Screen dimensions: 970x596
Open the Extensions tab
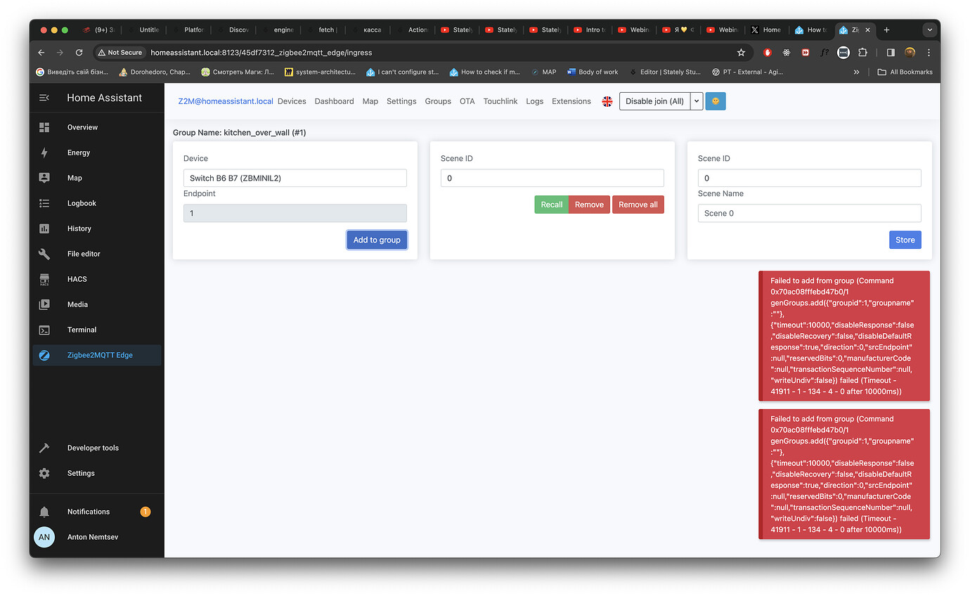click(571, 101)
